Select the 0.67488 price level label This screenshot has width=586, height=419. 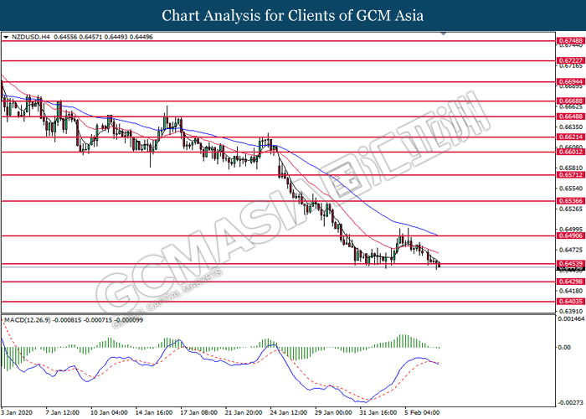click(569, 40)
